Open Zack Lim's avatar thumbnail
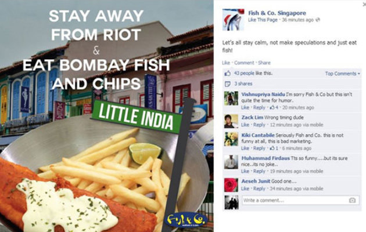 tap(231, 121)
